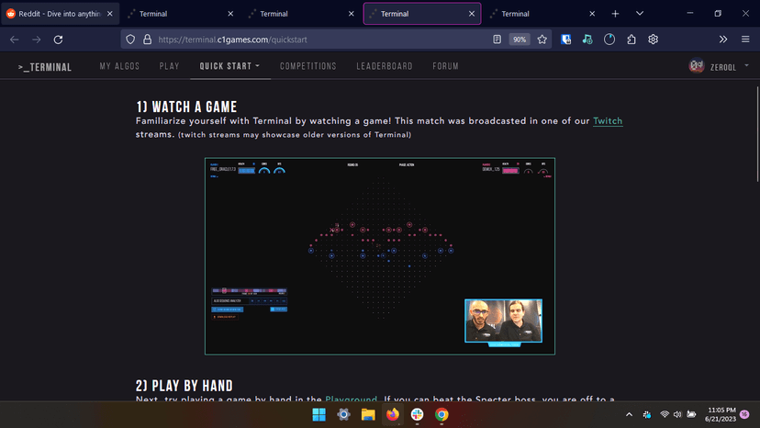This screenshot has width=760, height=428.
Task: Click the 90% zoom level indicator
Action: tap(520, 39)
